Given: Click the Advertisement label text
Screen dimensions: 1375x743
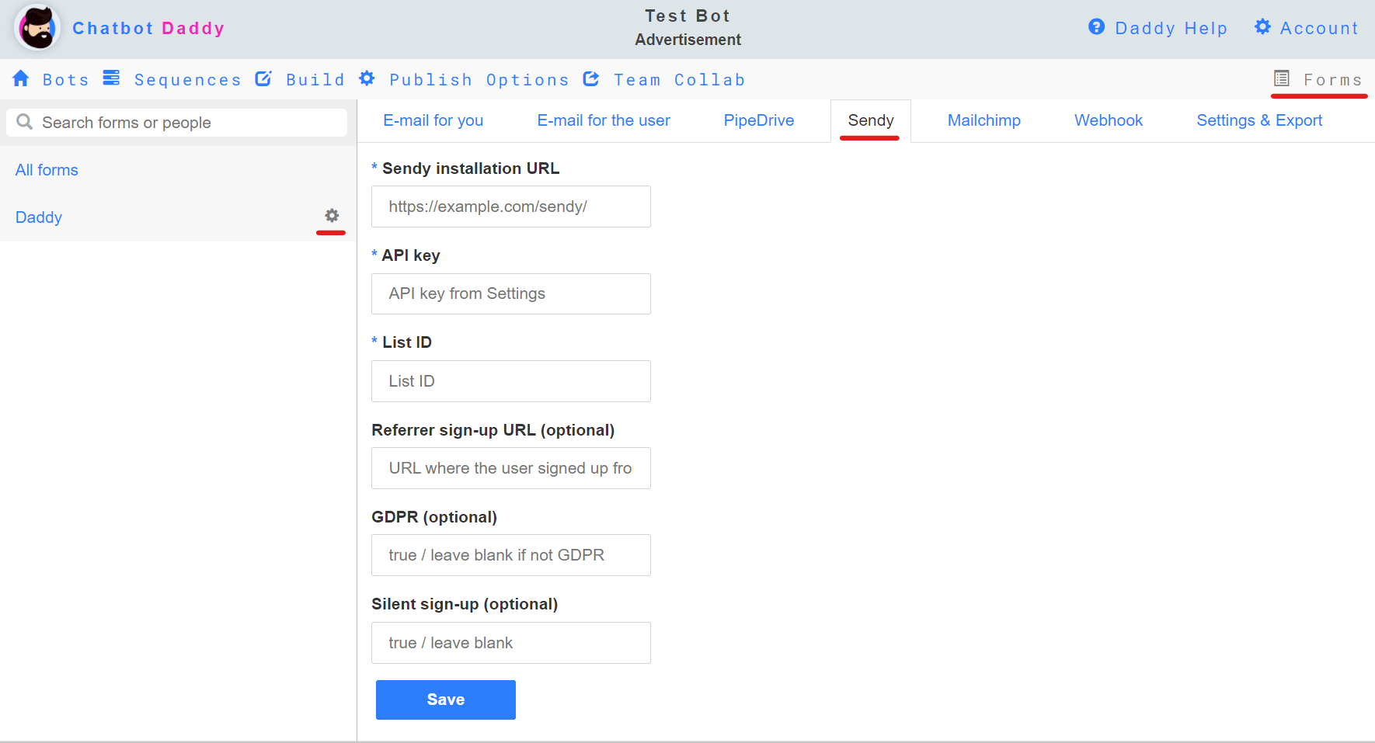Looking at the screenshot, I should [687, 40].
